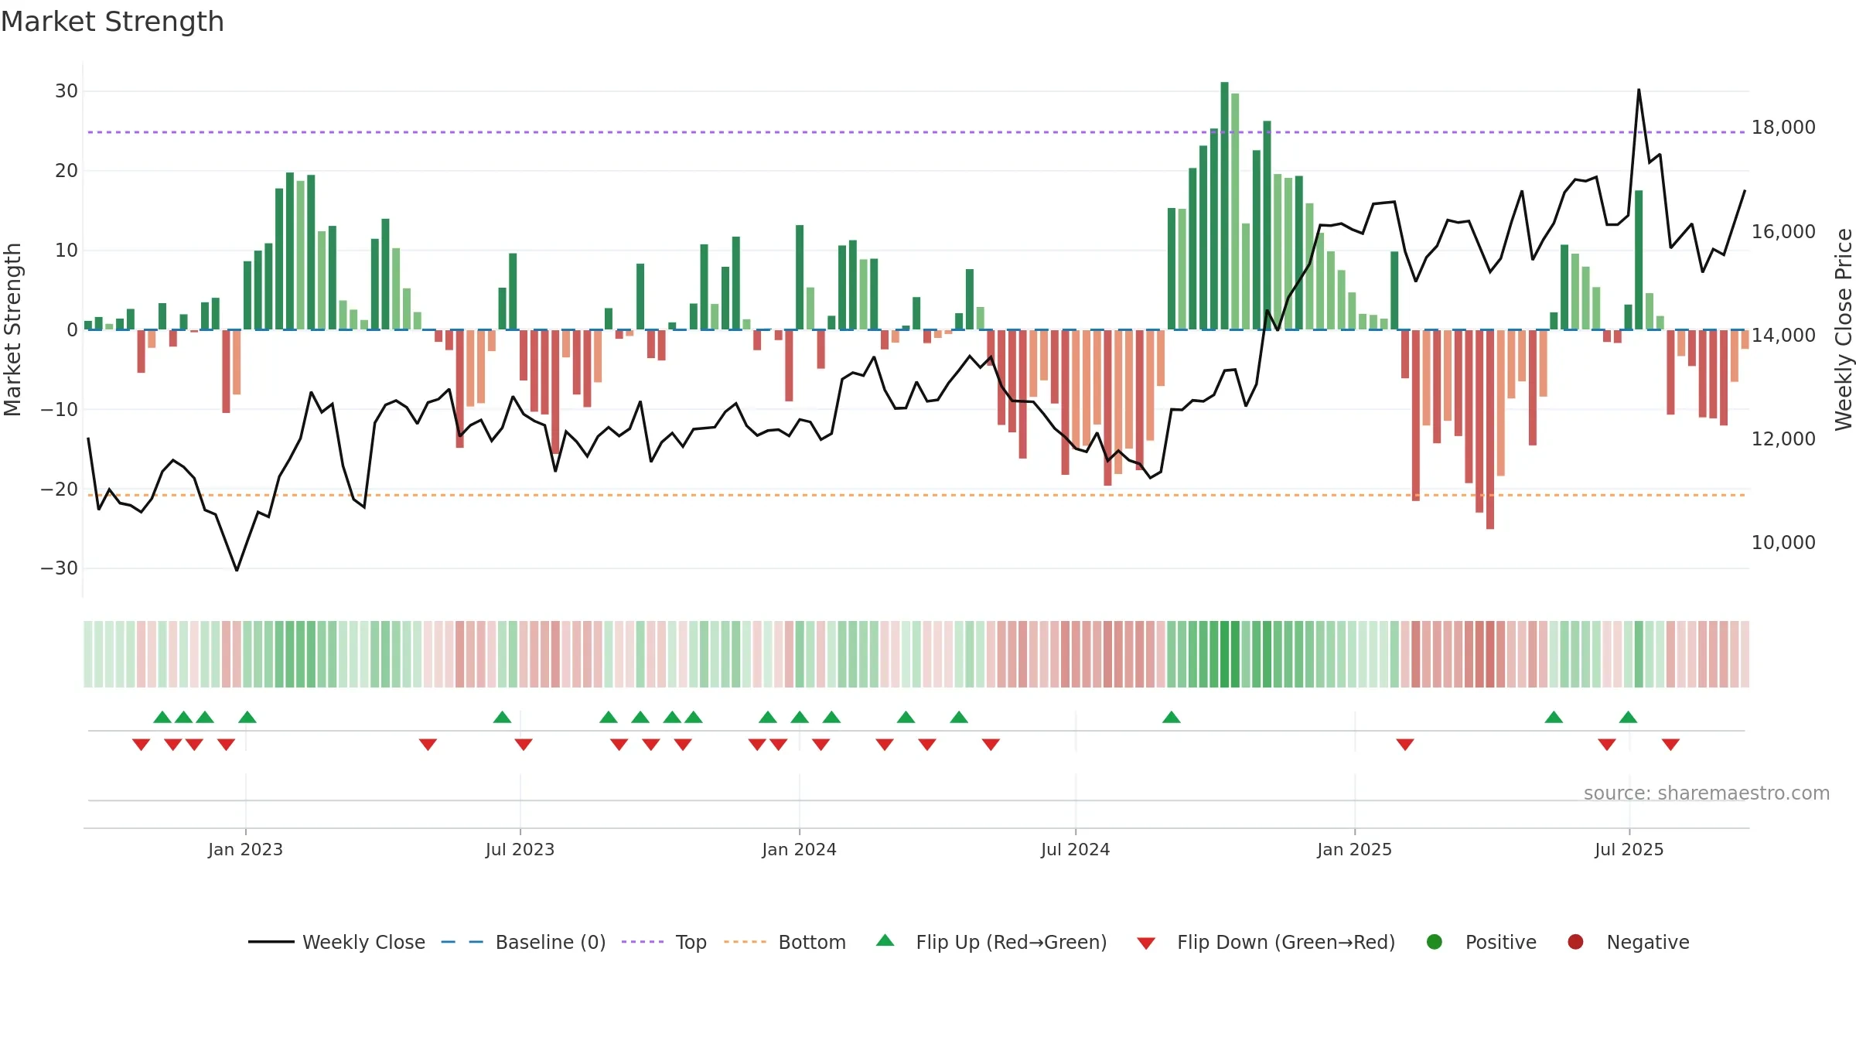The height and width of the screenshot is (1044, 1856).
Task: Click the flip up marker near Sep 2024
Action: [x=1171, y=717]
